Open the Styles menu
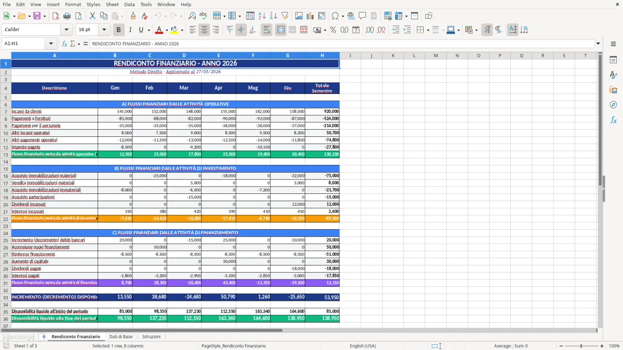623x350 pixels. pos(93,4)
